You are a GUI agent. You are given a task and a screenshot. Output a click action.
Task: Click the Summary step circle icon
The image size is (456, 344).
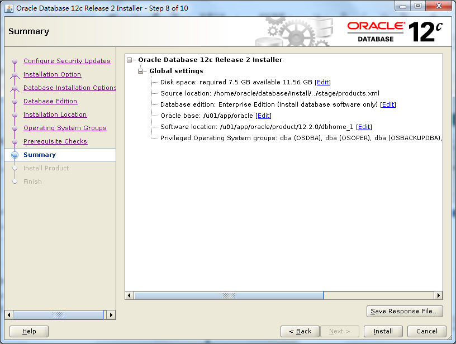click(x=15, y=155)
